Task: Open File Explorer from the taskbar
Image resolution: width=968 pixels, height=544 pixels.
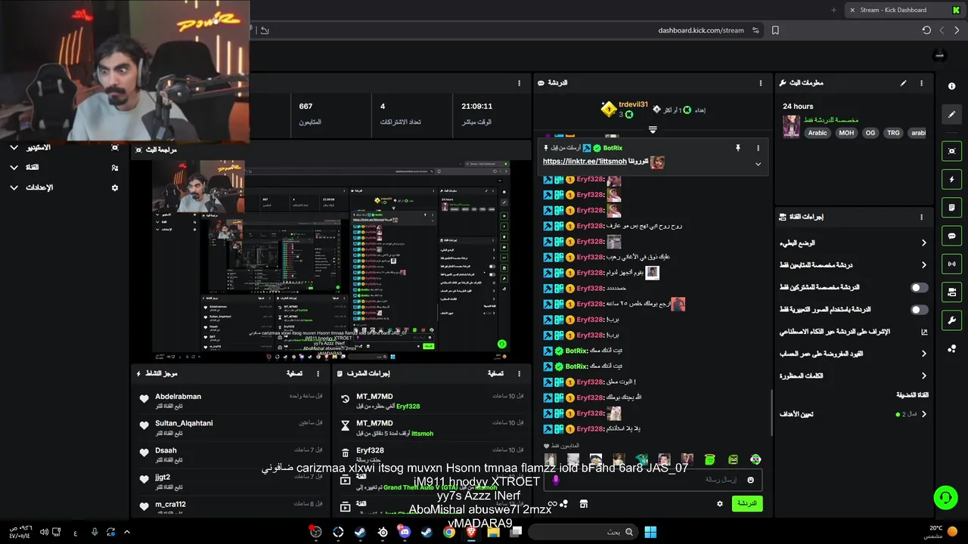Action: (x=493, y=532)
